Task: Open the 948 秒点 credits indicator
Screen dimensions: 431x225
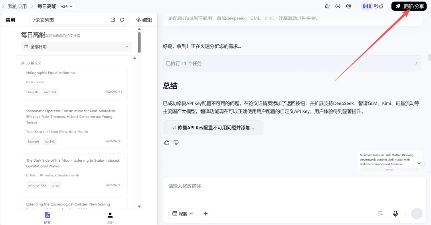Action: tap(372, 6)
